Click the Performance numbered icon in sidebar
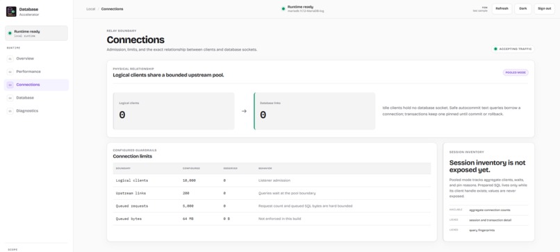Image resolution: width=560 pixels, height=252 pixels. (x=10, y=72)
